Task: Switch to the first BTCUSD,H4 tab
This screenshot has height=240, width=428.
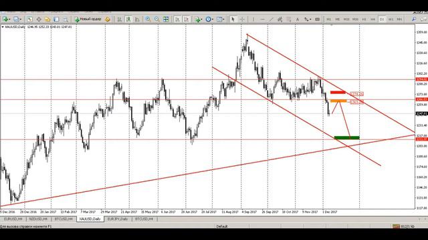Action: 64,219
